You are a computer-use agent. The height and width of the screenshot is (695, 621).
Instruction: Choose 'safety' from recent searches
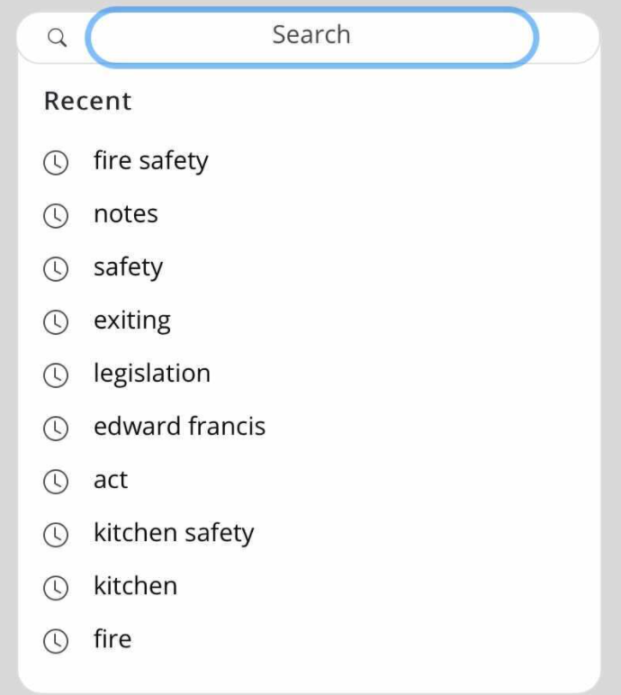[x=128, y=268]
